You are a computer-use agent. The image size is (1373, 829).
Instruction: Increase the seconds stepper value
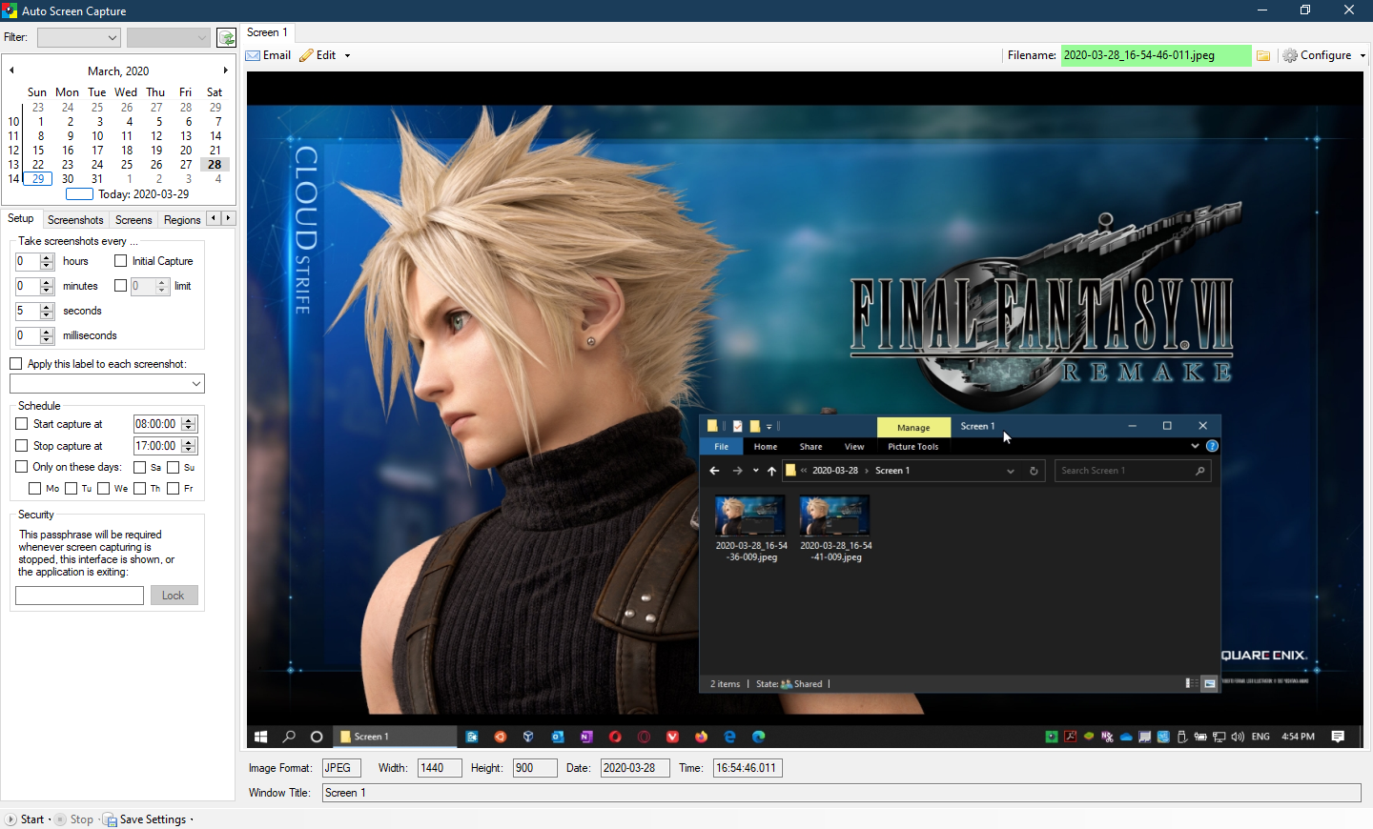pos(47,307)
